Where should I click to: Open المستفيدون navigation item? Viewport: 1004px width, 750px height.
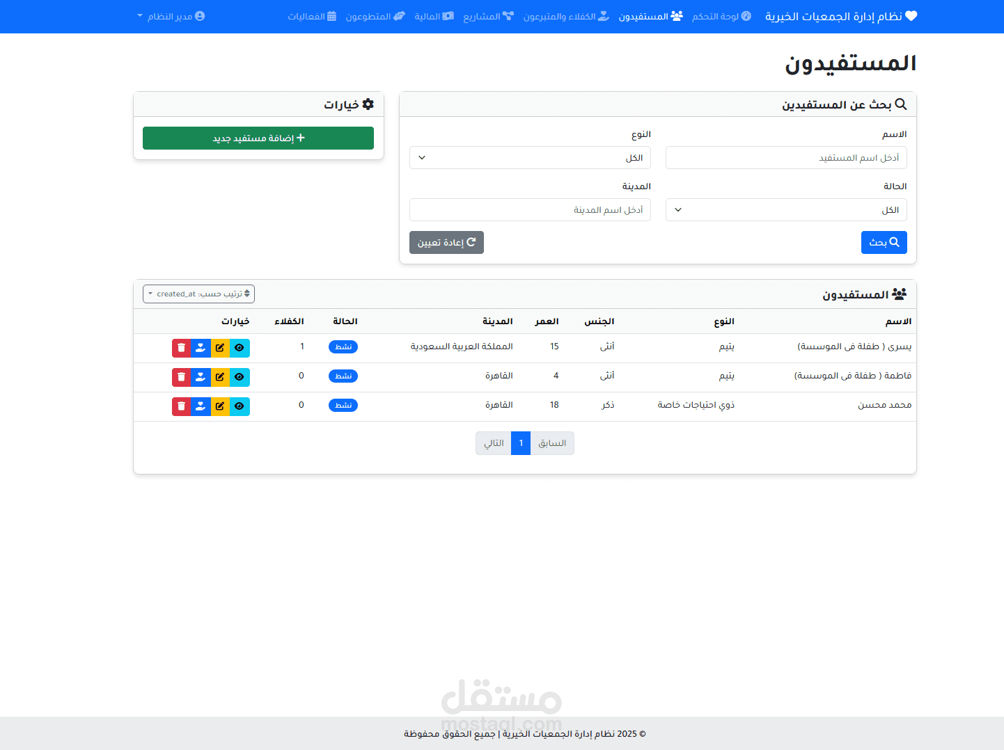pos(650,16)
